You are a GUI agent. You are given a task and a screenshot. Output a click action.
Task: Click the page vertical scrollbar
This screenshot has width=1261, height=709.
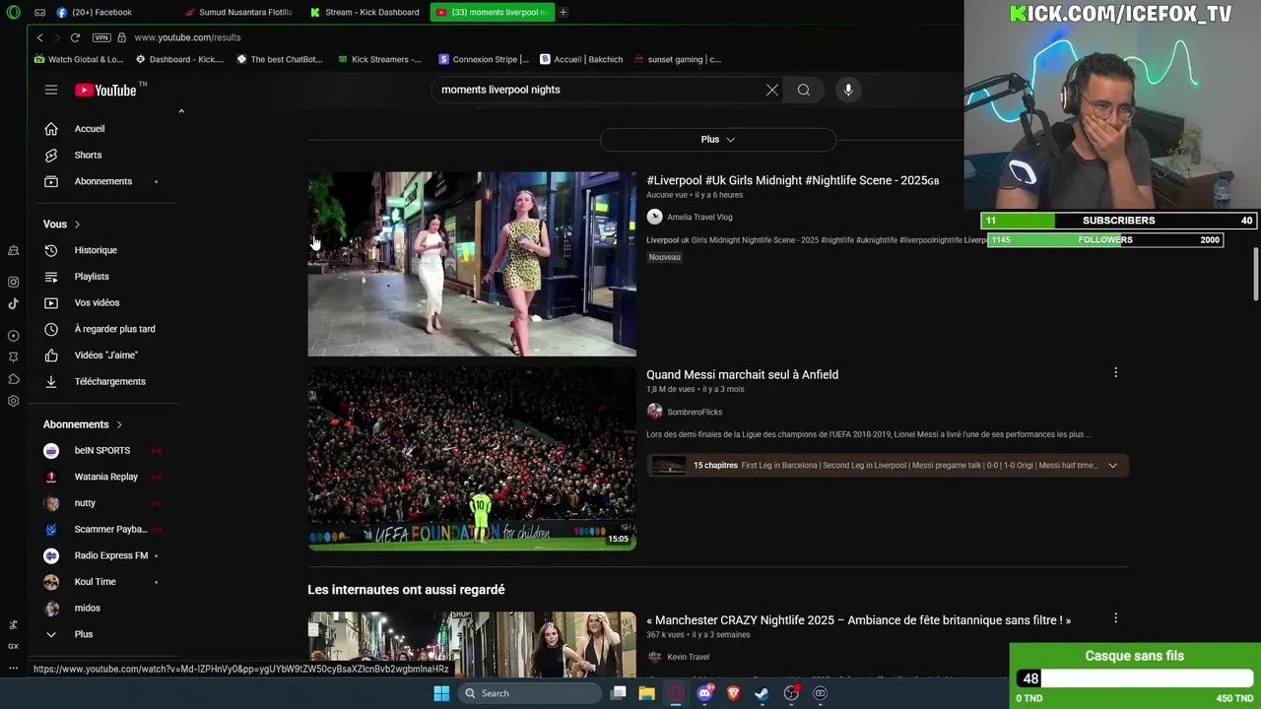pos(1255,275)
